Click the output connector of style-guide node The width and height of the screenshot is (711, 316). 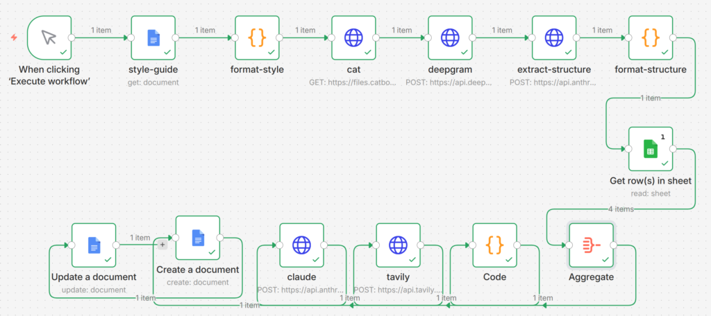pyautogui.click(x=176, y=38)
